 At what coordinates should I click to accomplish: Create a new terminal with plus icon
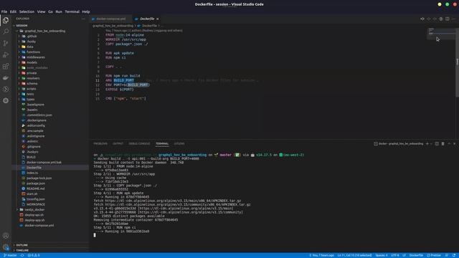[427, 143]
